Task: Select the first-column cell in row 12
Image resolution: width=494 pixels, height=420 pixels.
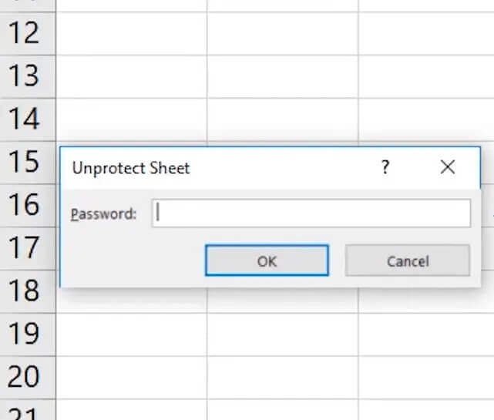Action: 131,34
